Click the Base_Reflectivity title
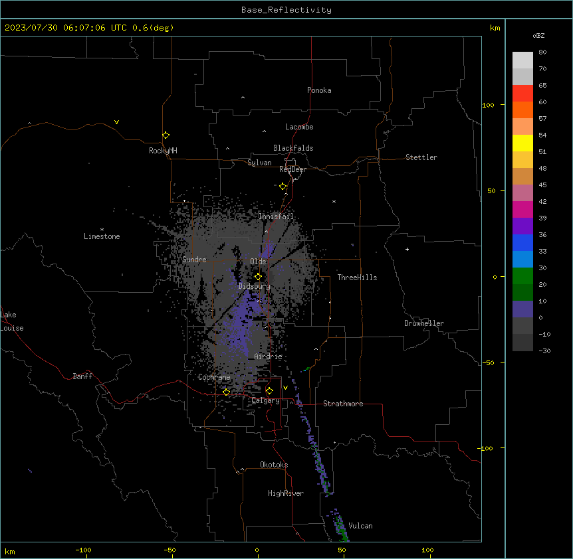The width and height of the screenshot is (573, 559). click(286, 10)
